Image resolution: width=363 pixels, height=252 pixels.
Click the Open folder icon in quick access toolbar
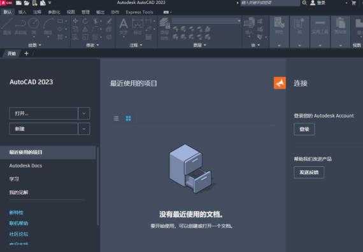coord(27,3)
